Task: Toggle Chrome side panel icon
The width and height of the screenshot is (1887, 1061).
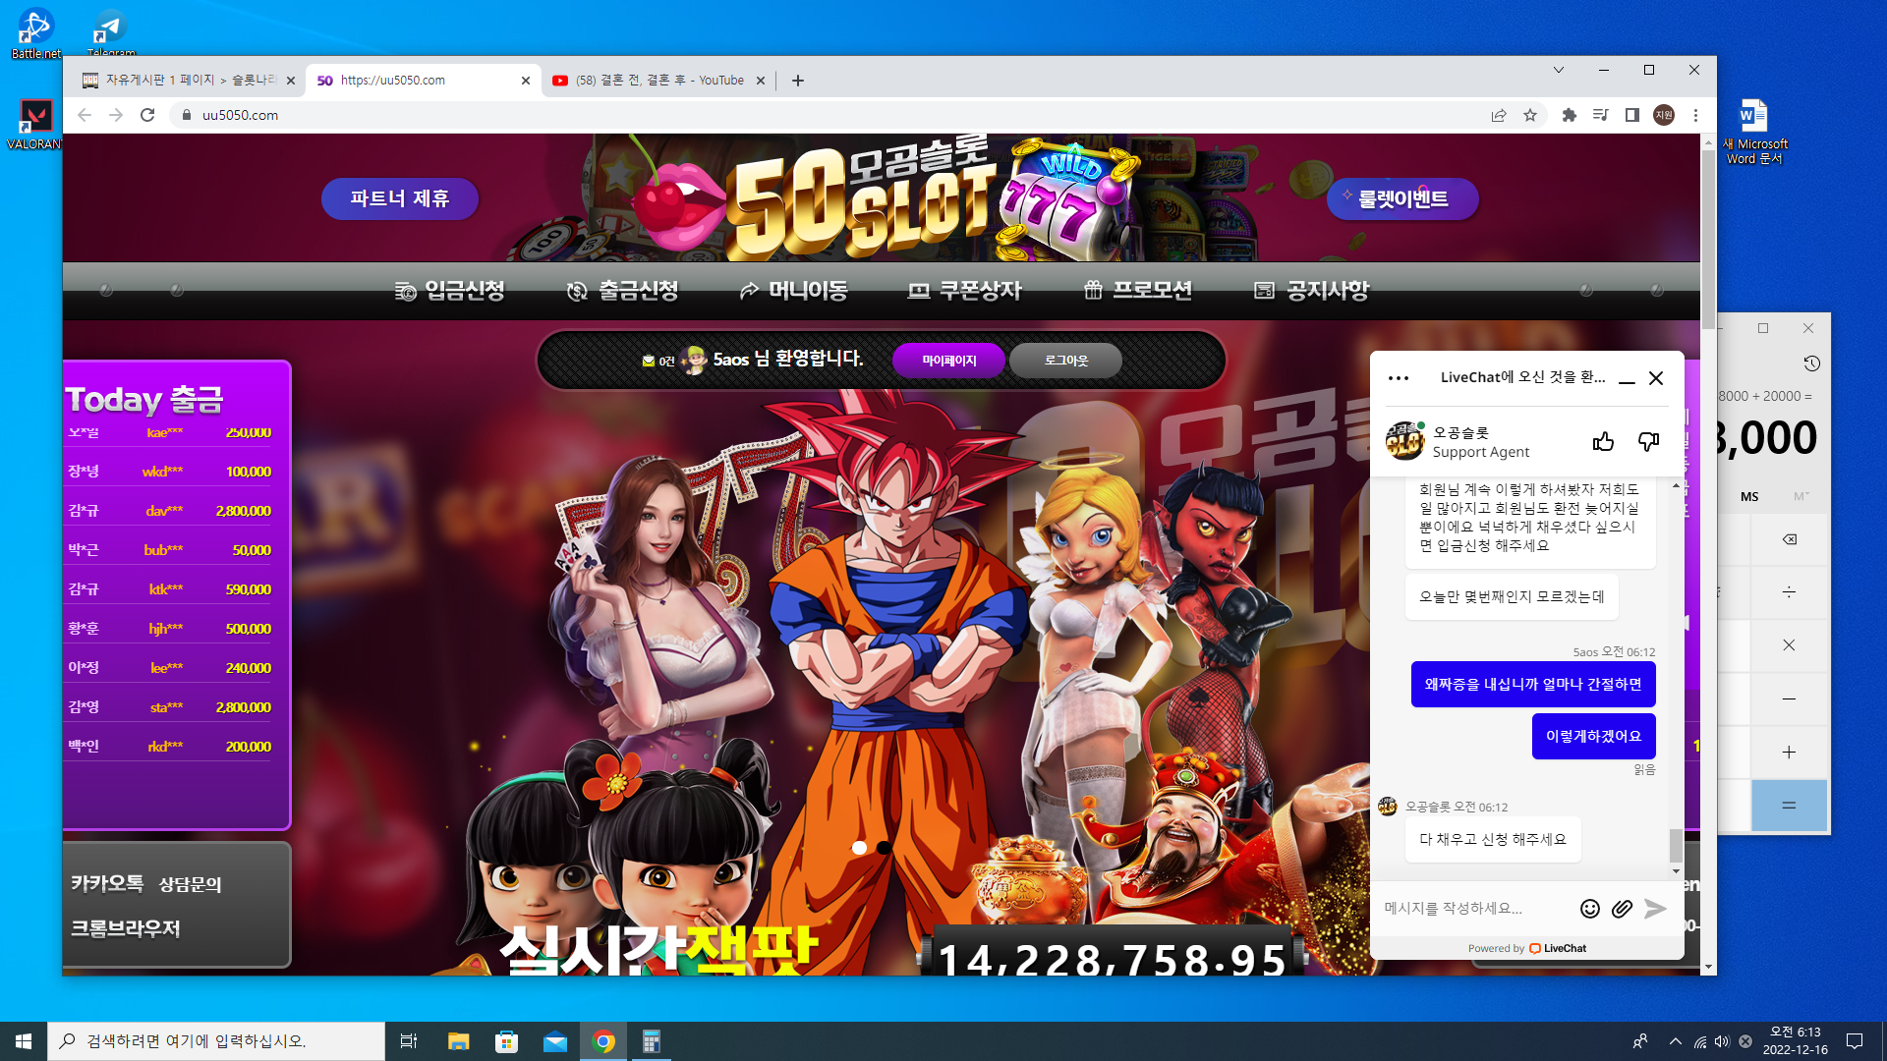Action: click(x=1632, y=115)
